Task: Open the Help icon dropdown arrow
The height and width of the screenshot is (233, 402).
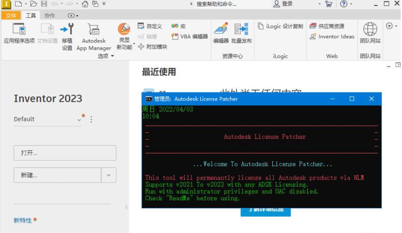Action: [351, 4]
